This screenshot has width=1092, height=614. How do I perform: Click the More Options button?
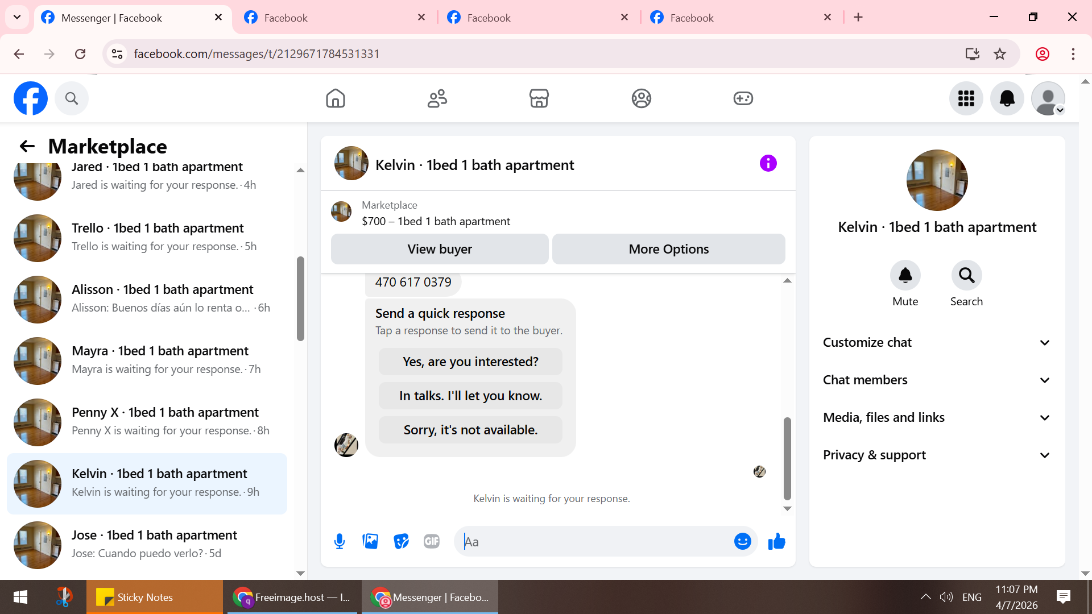tap(669, 249)
